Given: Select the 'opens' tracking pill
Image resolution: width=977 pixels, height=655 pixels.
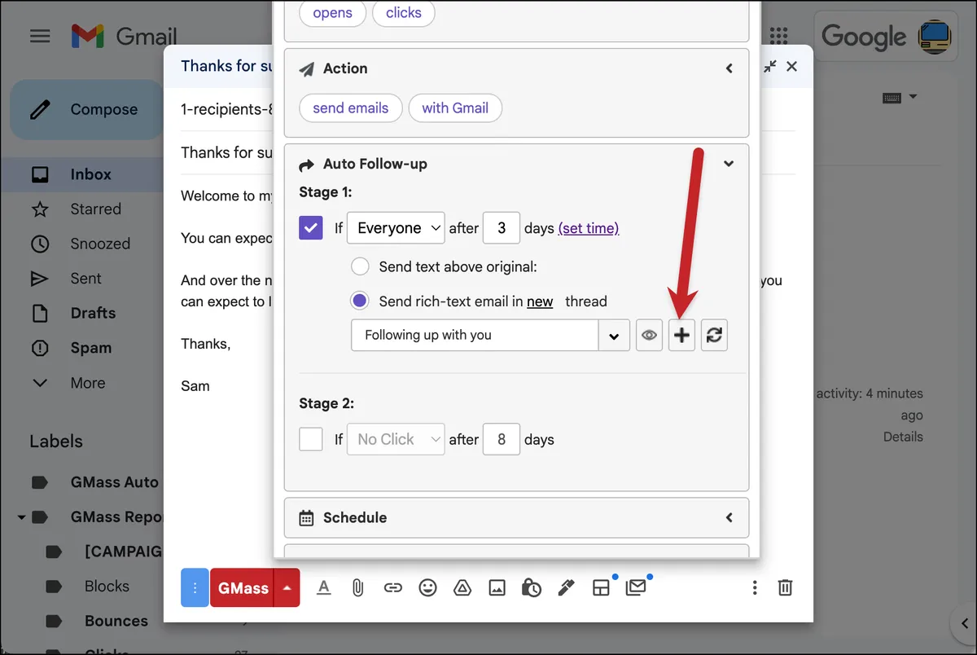Looking at the screenshot, I should point(333,12).
